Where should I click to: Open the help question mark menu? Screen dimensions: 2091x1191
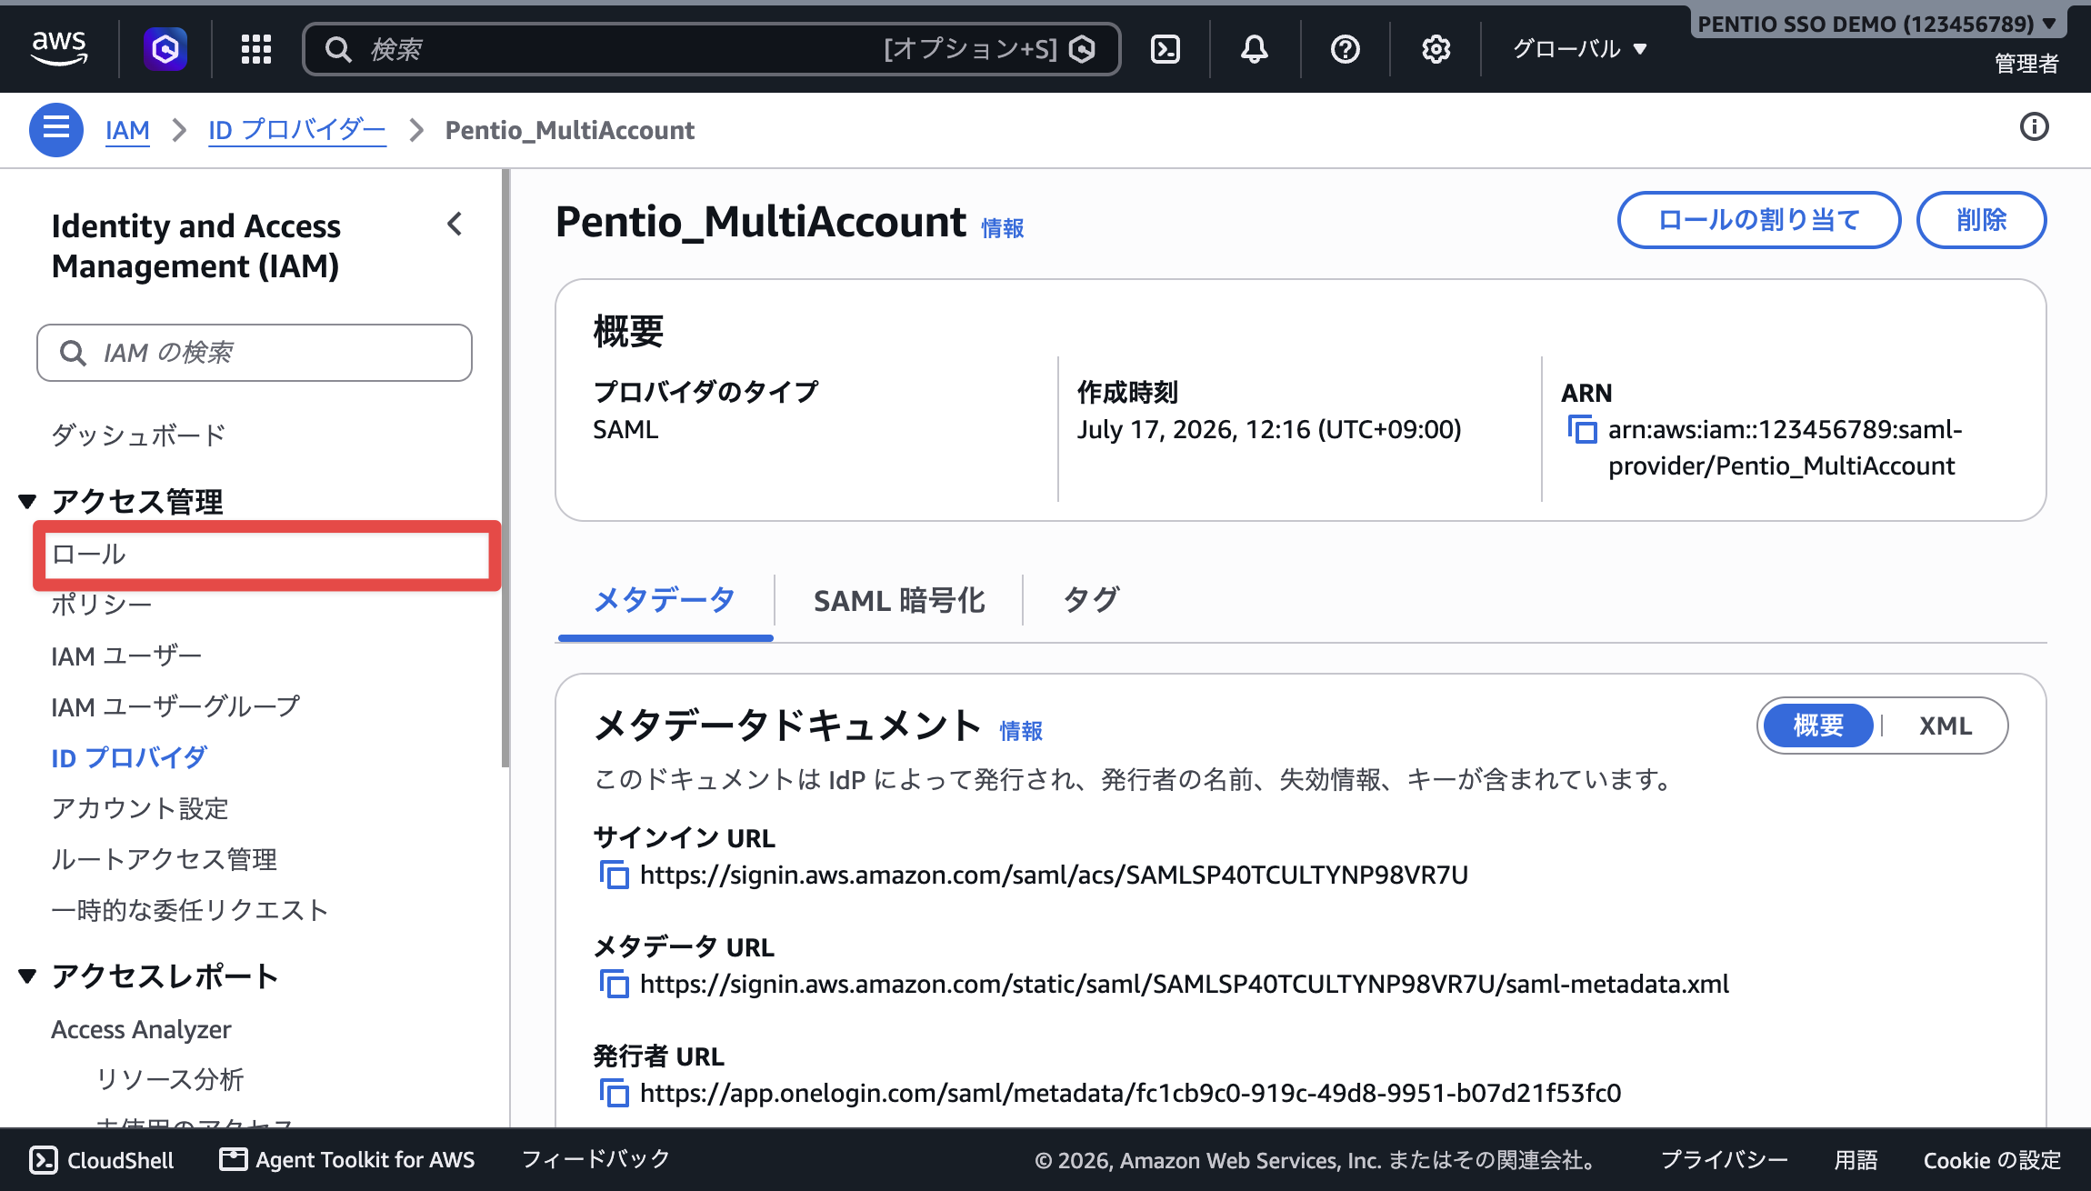[x=1346, y=49]
